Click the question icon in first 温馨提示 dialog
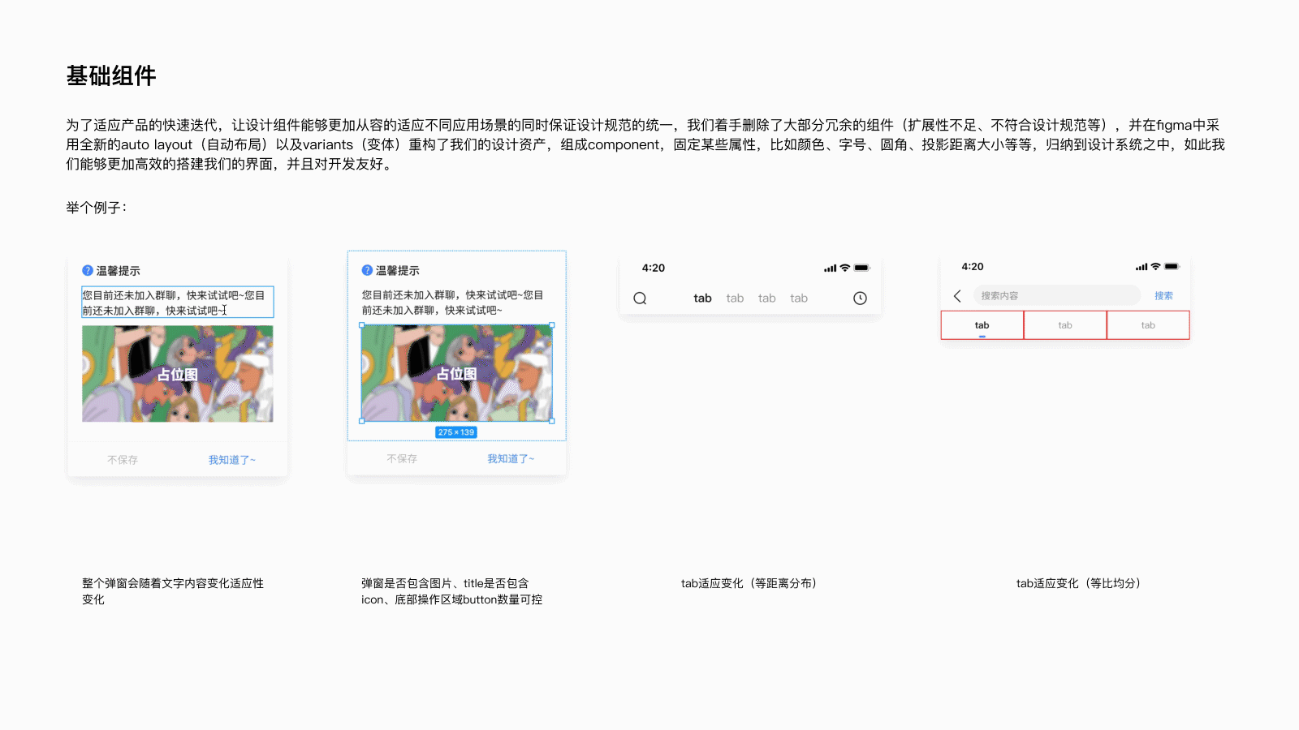Screen dimensions: 1299x730 click(x=88, y=271)
